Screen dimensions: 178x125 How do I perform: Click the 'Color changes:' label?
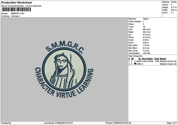[x=135, y=22]
